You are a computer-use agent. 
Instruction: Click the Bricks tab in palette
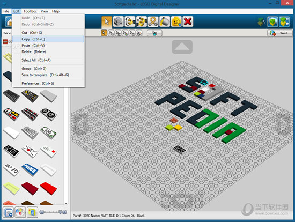point(7,33)
